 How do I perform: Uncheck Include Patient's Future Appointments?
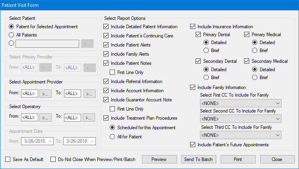[193, 145]
